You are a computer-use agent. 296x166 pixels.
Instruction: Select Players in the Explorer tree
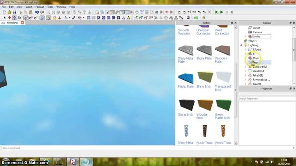(x=253, y=41)
